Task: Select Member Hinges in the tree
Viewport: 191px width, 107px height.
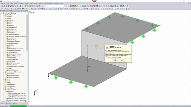Action: click(x=13, y=40)
